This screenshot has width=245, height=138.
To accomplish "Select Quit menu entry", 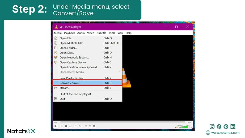I will pos(87,99).
